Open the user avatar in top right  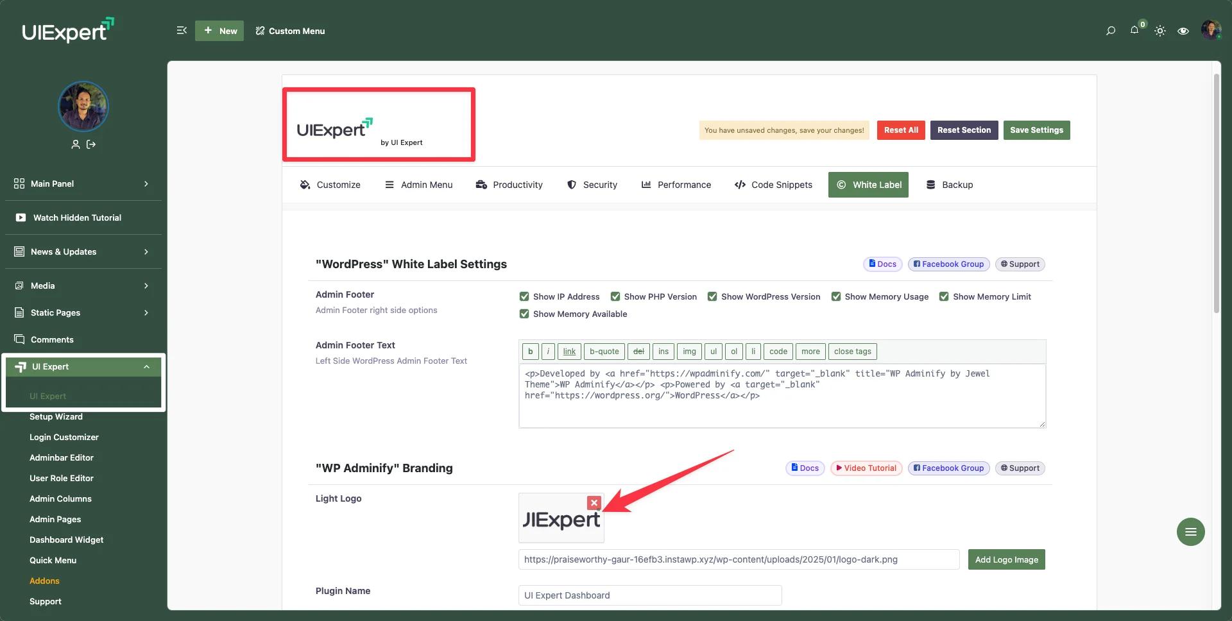tap(1211, 30)
